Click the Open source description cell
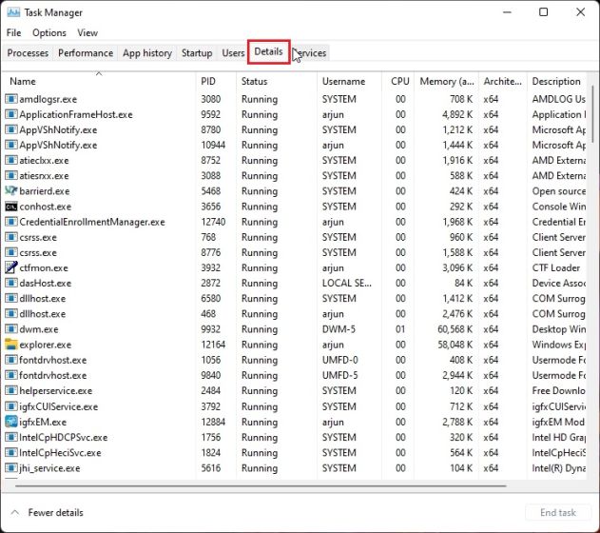Viewport: 600px width, 533px height. [x=559, y=191]
